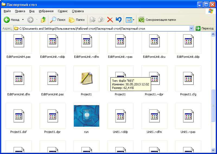Click the Переход go button
Screen dimensions: 217x154
click(205, 28)
